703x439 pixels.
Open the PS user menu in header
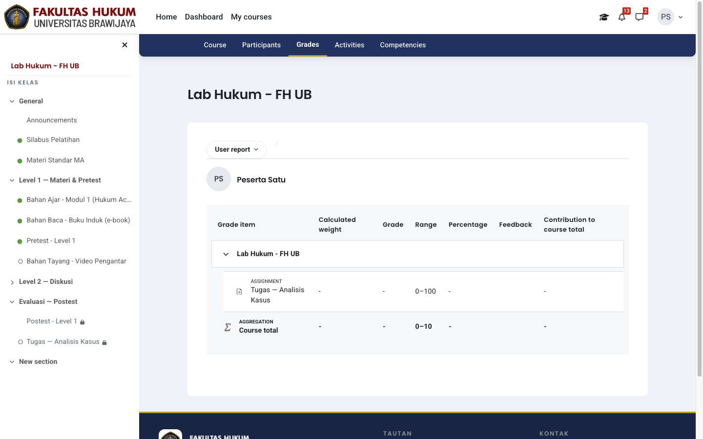(x=670, y=17)
